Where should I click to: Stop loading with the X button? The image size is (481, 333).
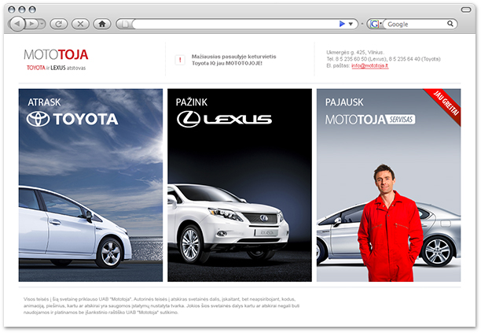pos(80,24)
